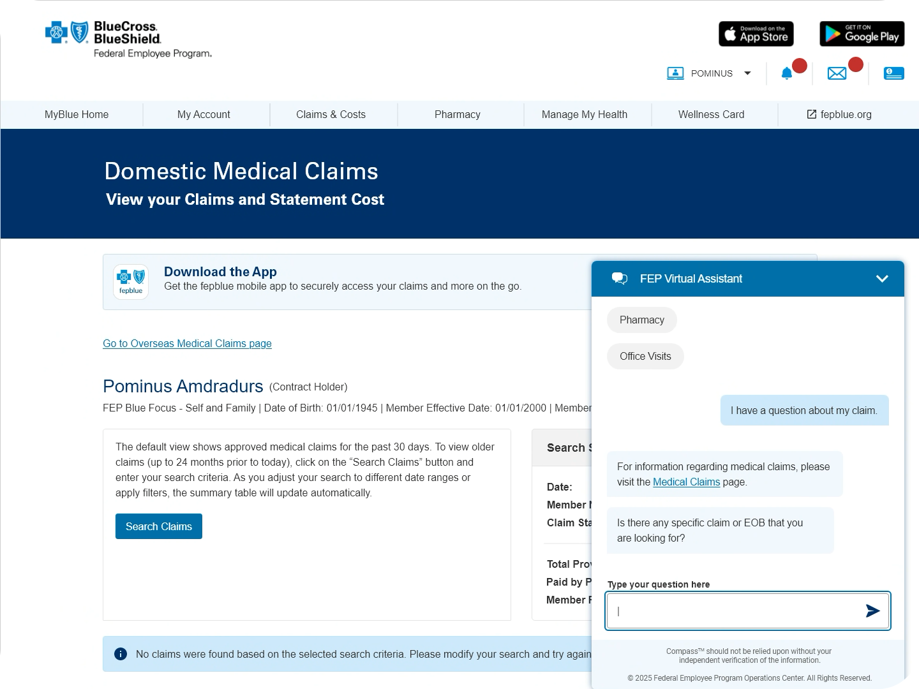Open the Manage My Health menu

point(584,115)
